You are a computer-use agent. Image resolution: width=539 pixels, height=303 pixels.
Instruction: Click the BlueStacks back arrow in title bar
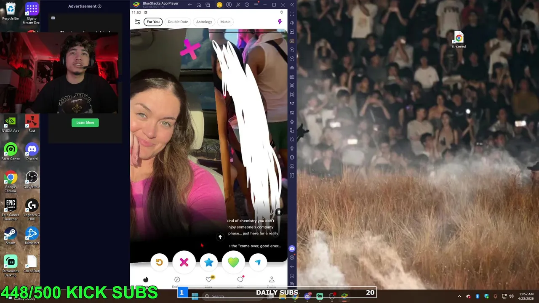pos(190,5)
